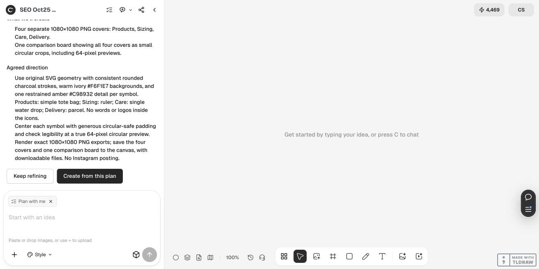Click the document search icon
The image size is (539, 269).
pyautogui.click(x=199, y=258)
